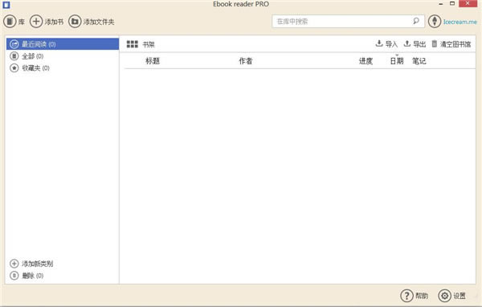
Task: Click the Export (导出) button
Action: [415, 44]
